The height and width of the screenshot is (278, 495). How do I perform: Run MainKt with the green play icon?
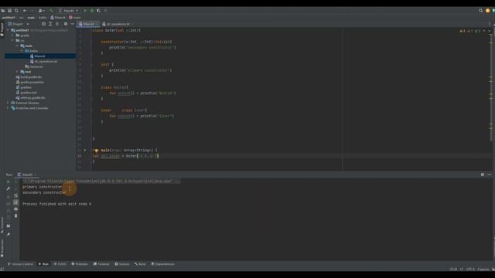pyautogui.click(x=85, y=10)
